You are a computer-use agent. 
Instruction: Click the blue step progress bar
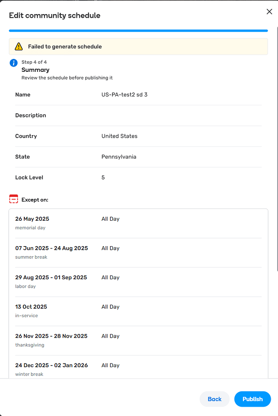point(138,31)
